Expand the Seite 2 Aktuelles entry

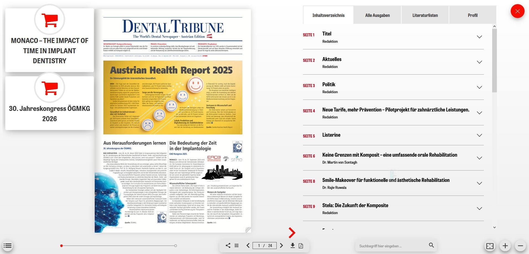[x=479, y=62]
